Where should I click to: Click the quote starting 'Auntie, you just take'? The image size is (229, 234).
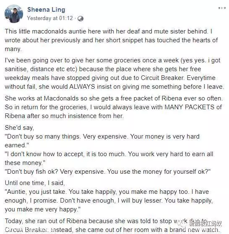click(x=109, y=201)
